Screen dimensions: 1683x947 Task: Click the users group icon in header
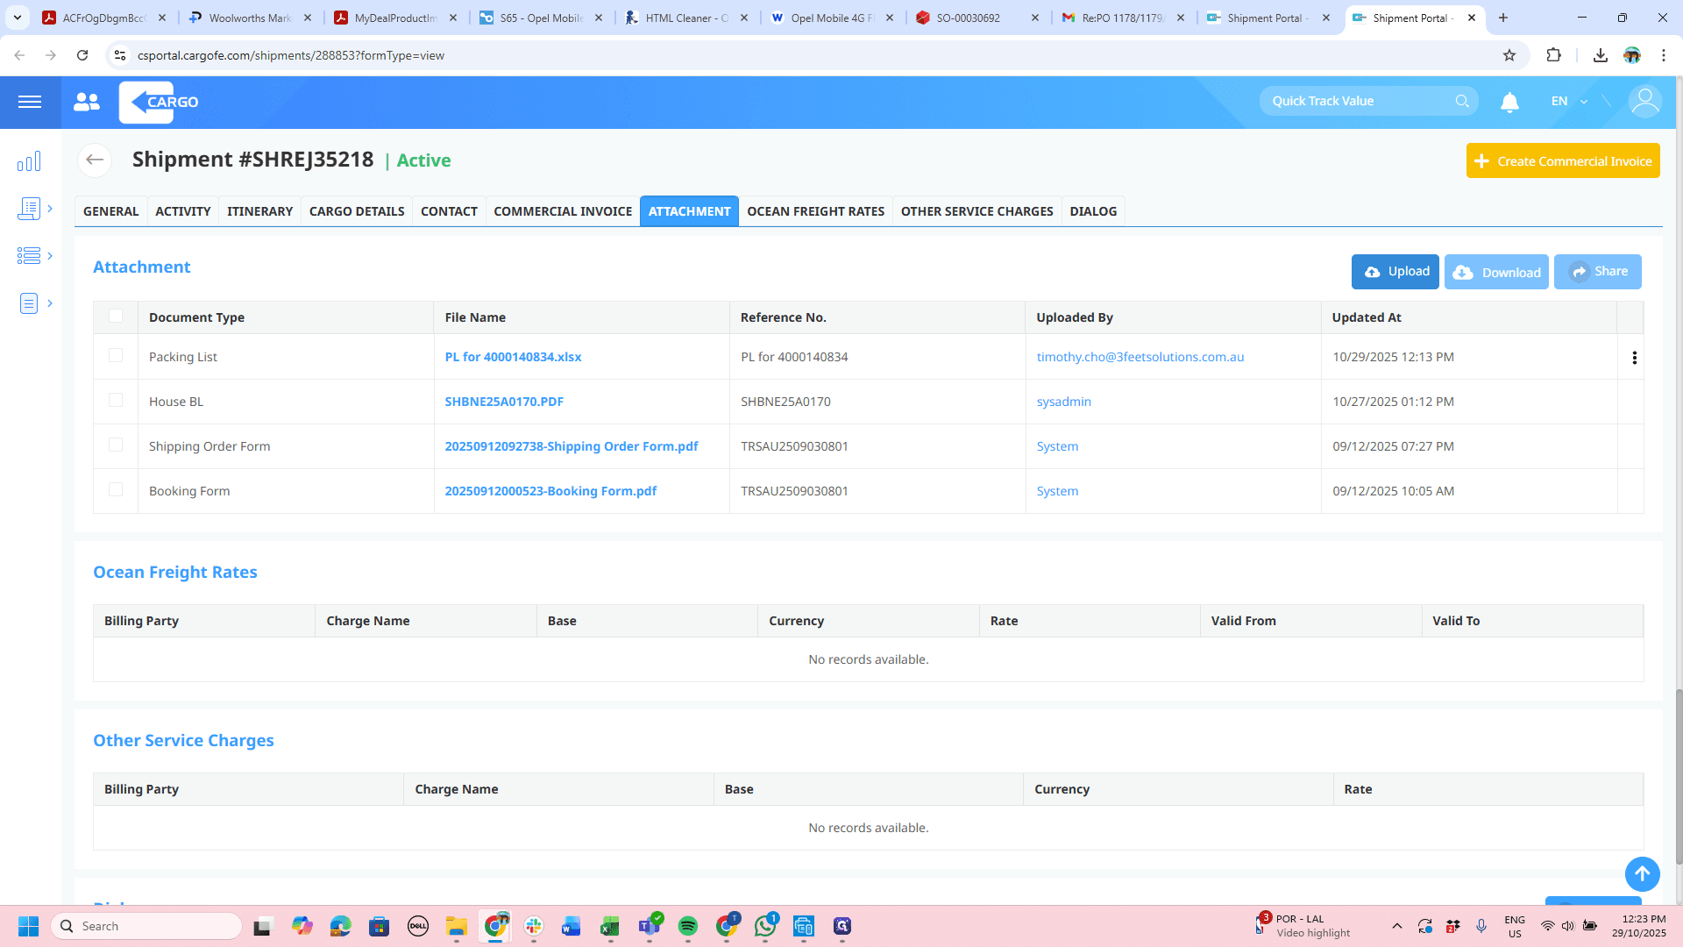tap(87, 102)
